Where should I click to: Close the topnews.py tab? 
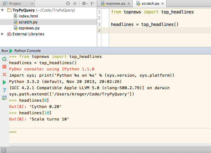(129, 4)
